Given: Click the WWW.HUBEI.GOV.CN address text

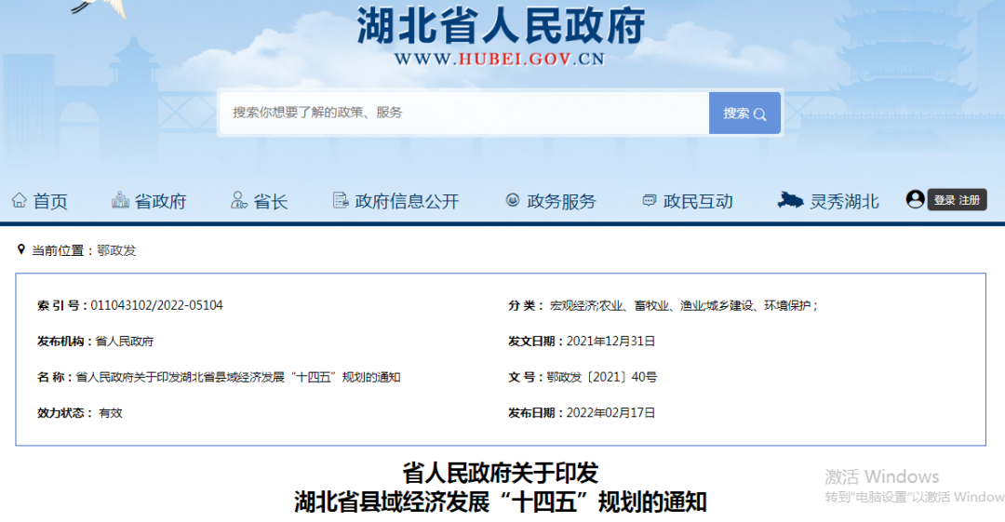Looking at the screenshot, I should (x=500, y=59).
